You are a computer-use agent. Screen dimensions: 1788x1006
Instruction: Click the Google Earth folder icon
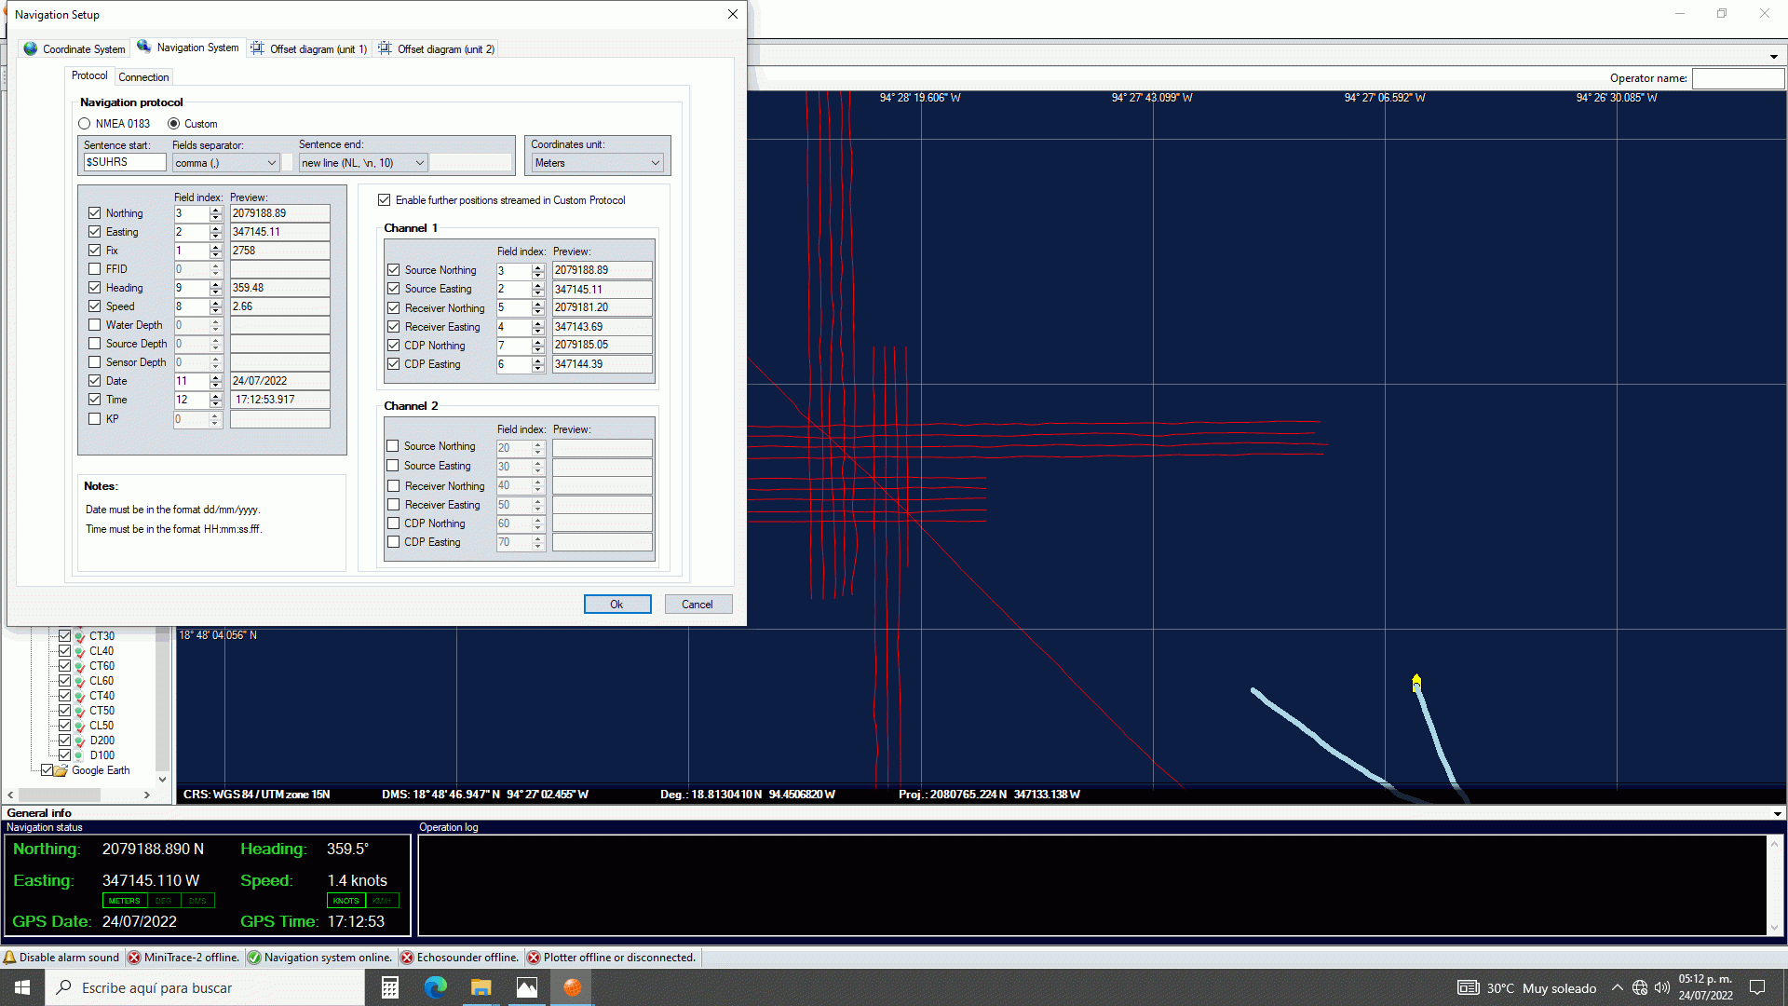click(x=61, y=770)
